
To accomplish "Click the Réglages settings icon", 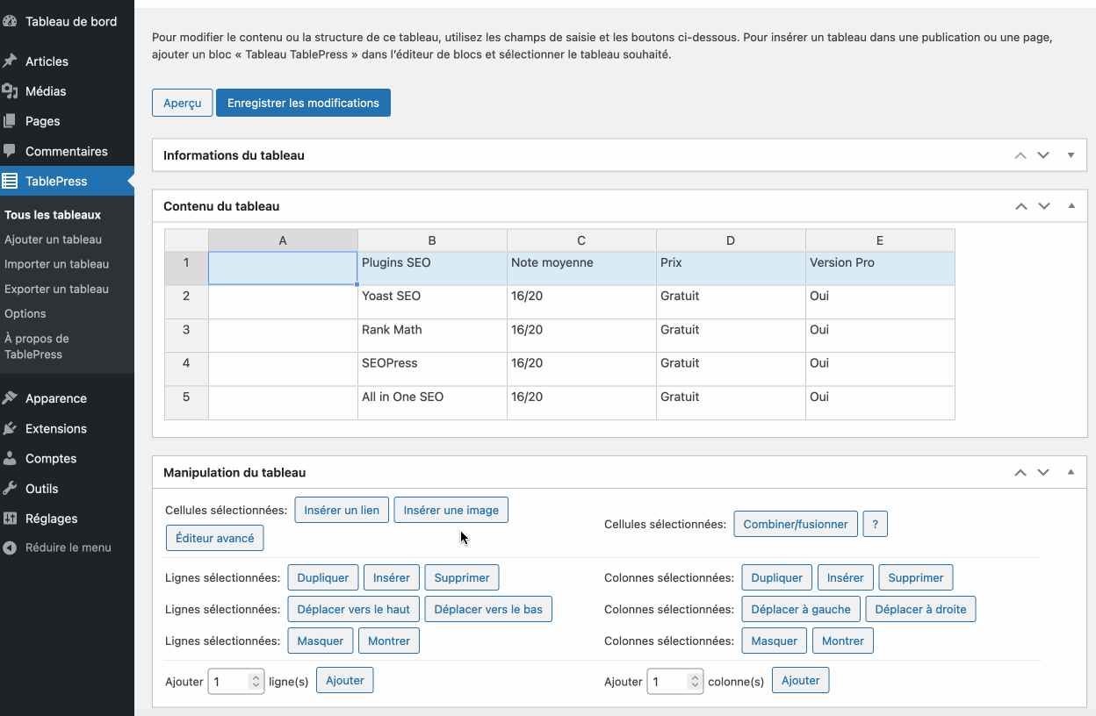I will (x=10, y=519).
